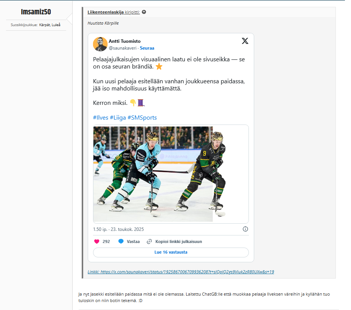The width and height of the screenshot is (351, 310).
Task: Click the Lue 16 vastausta button
Action: [x=171, y=252]
